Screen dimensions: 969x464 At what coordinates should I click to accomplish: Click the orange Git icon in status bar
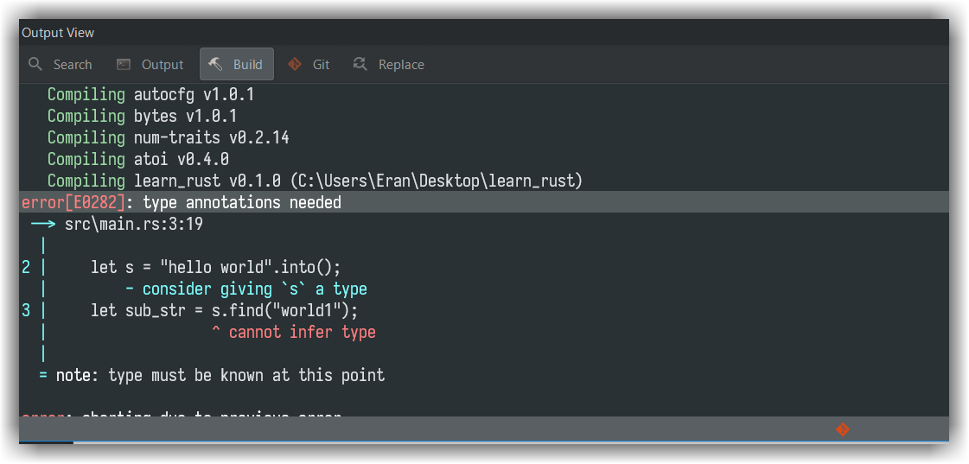tap(842, 429)
